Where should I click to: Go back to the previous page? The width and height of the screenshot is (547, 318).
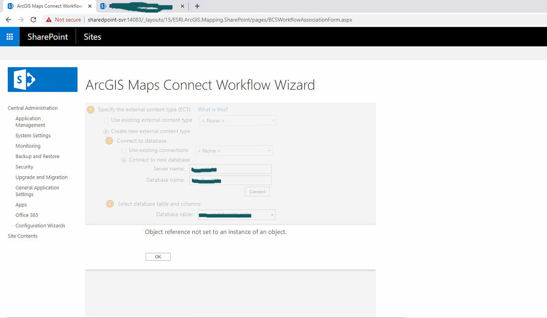coord(9,20)
